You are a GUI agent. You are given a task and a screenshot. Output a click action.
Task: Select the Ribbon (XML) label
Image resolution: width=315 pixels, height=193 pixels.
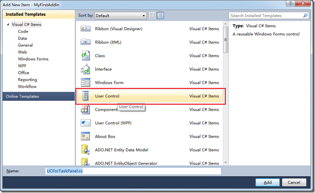point(108,42)
